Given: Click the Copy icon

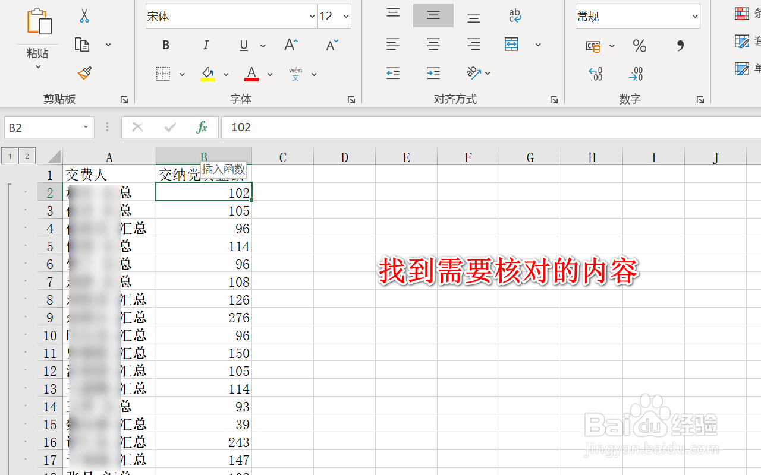Looking at the screenshot, I should click(82, 45).
